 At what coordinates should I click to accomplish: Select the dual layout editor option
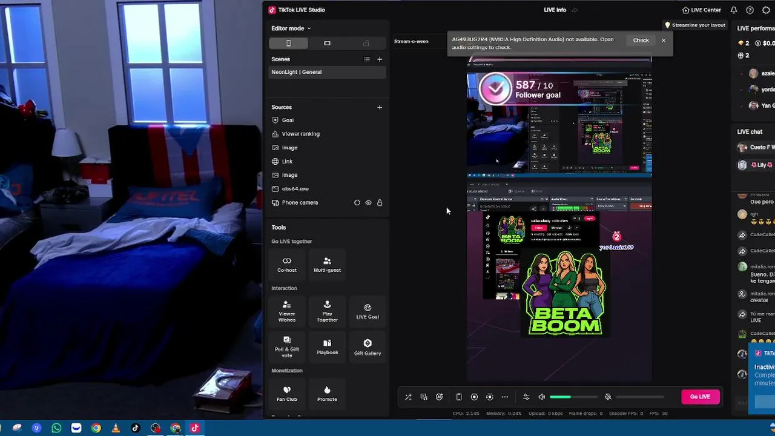click(366, 43)
